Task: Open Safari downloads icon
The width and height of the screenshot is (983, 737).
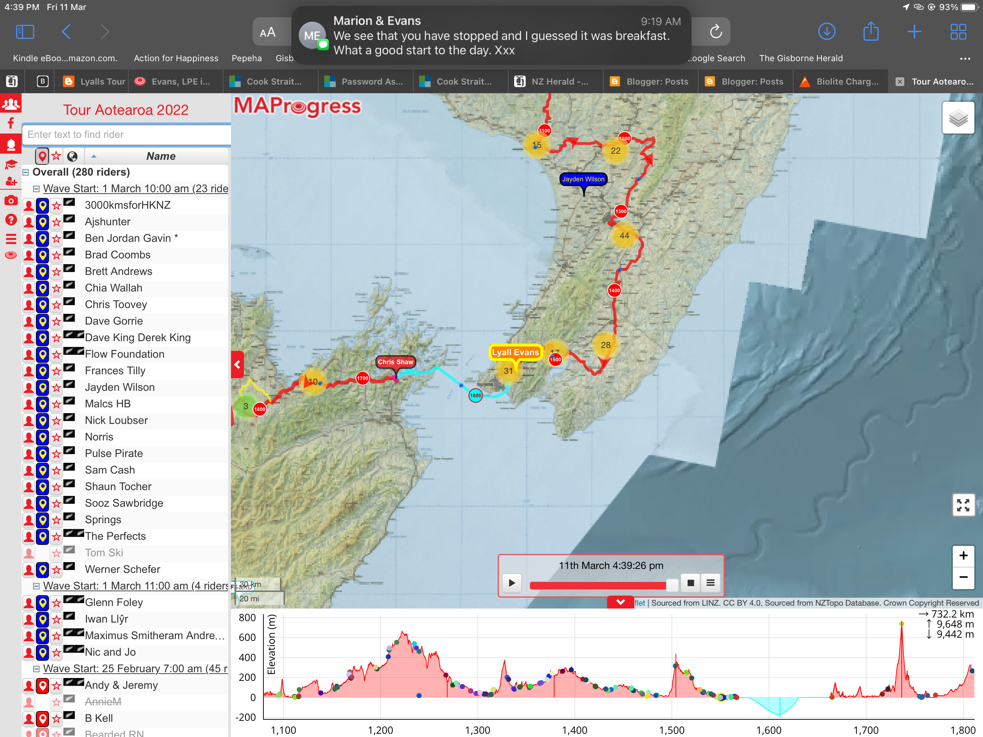Action: point(826,32)
